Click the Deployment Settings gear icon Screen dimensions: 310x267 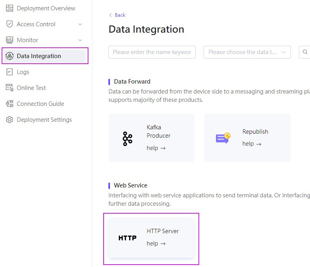(x=10, y=120)
